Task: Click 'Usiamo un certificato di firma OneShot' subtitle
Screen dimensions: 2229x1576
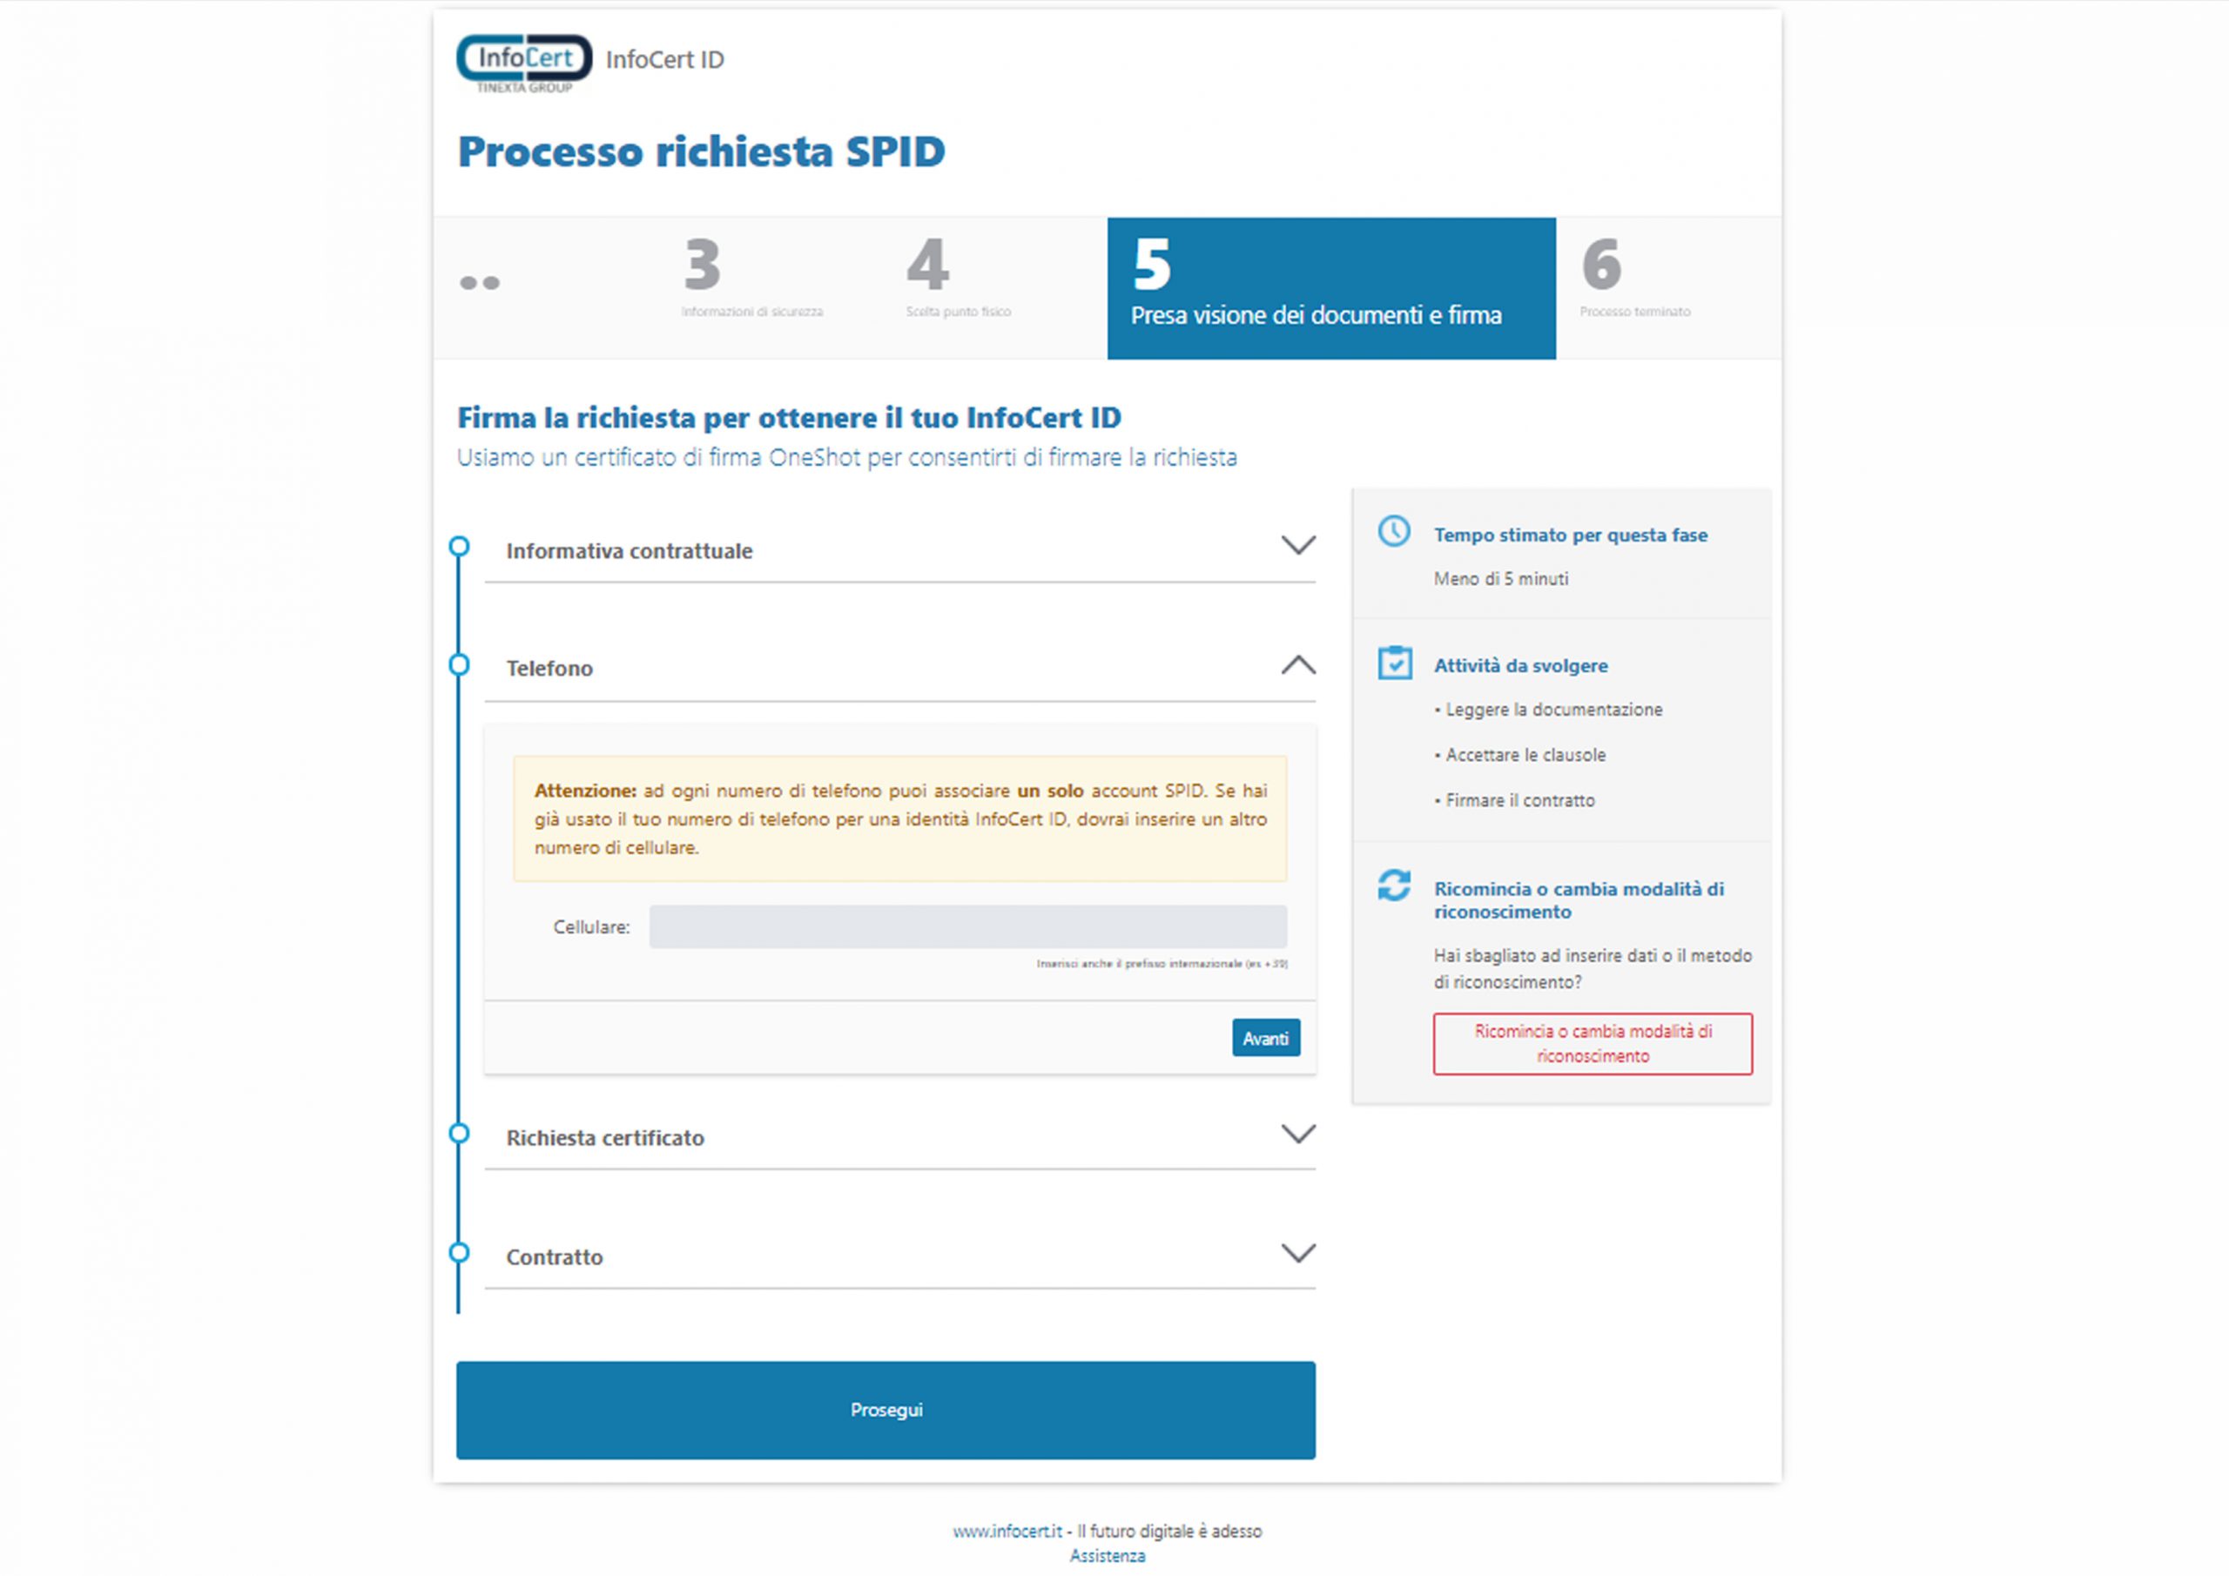Action: pyautogui.click(x=846, y=457)
